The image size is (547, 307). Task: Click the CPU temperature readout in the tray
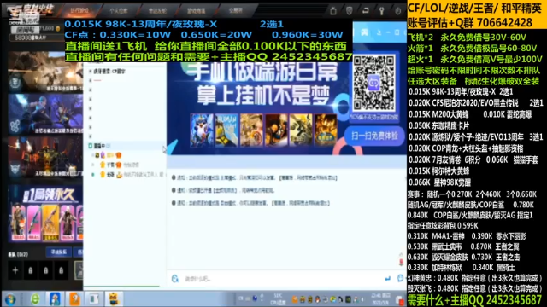pos(278,299)
